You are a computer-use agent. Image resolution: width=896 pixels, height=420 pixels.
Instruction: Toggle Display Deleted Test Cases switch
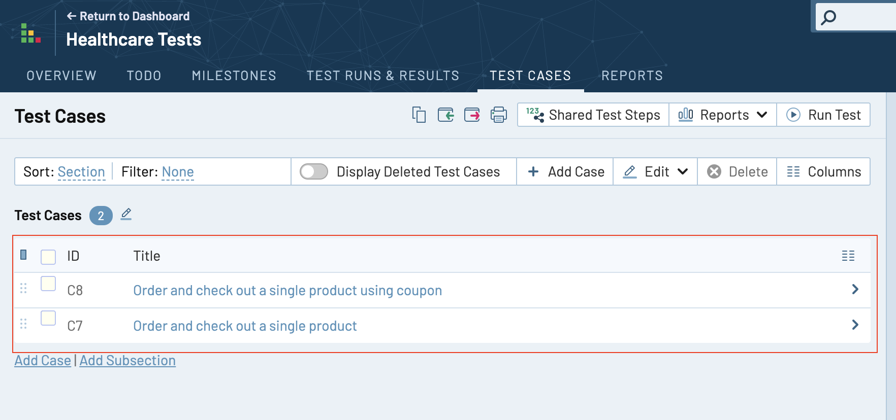tap(313, 172)
